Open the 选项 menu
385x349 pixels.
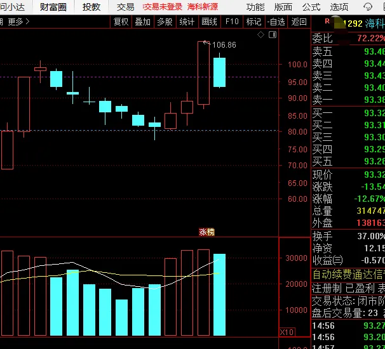click(x=339, y=7)
